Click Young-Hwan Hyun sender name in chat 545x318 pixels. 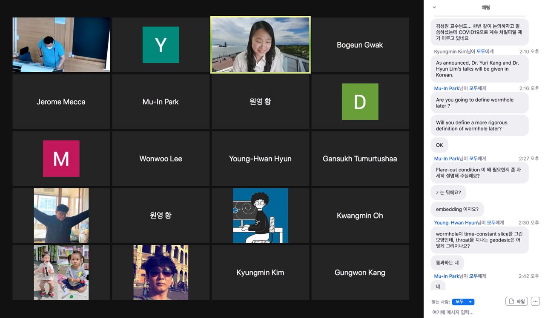coord(456,223)
